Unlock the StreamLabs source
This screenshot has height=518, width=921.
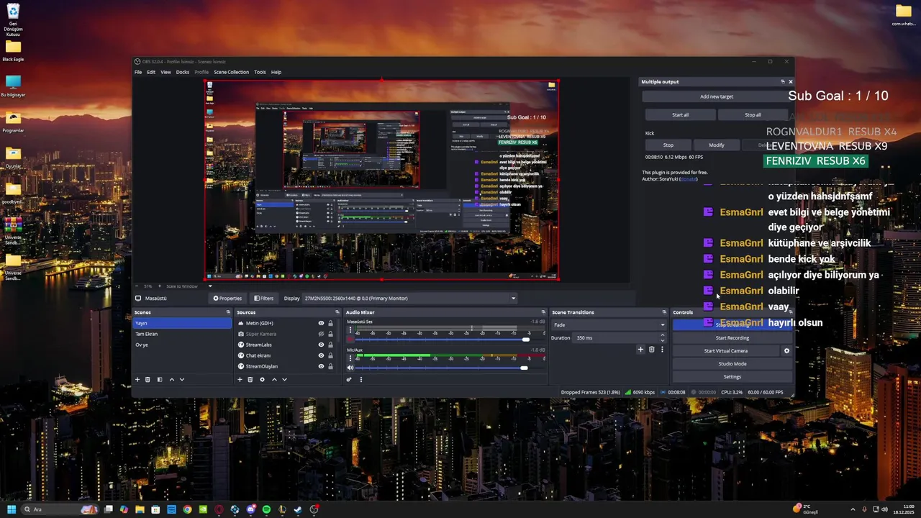(x=330, y=345)
